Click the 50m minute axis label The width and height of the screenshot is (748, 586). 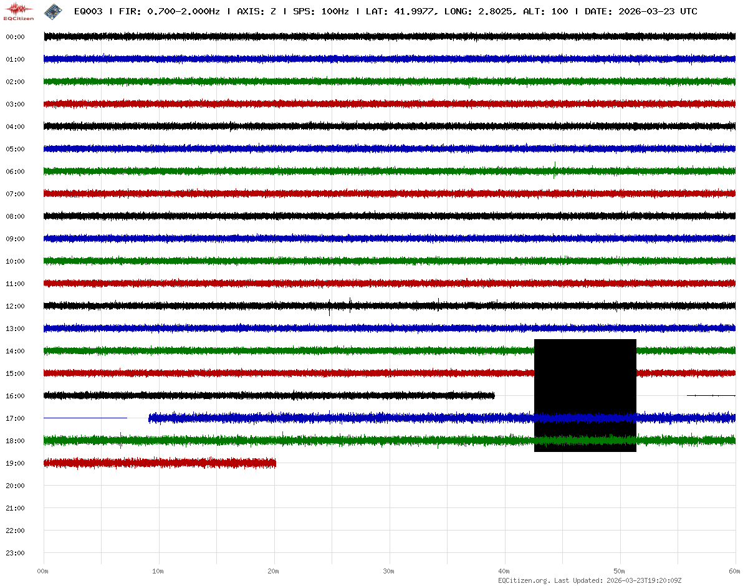coord(619,571)
